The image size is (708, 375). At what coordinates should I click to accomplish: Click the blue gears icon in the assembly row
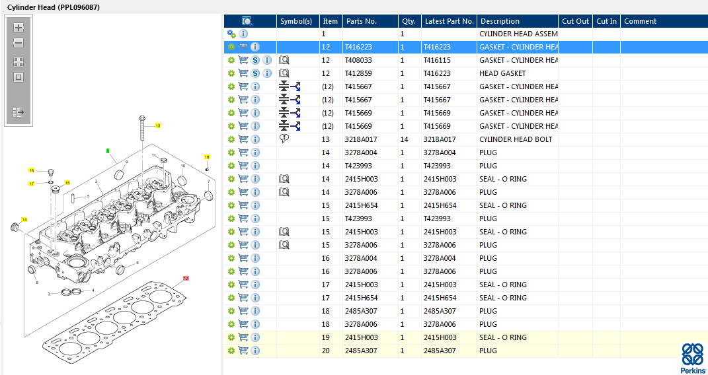(x=231, y=34)
